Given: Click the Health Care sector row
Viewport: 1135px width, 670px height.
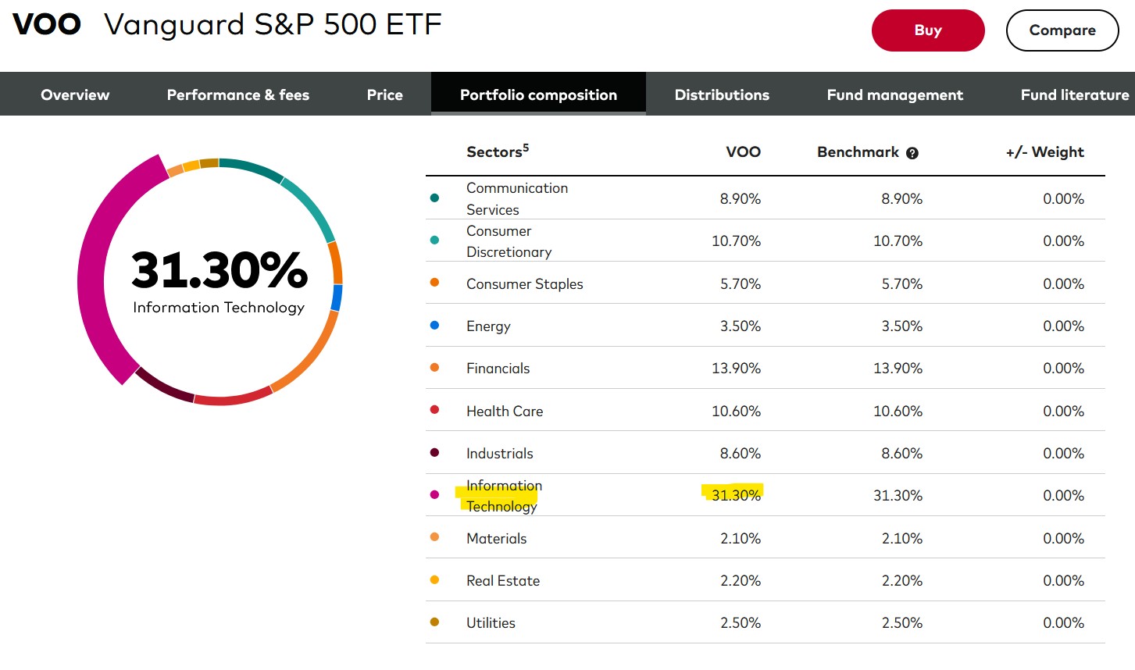Looking at the screenshot, I should coord(766,411).
